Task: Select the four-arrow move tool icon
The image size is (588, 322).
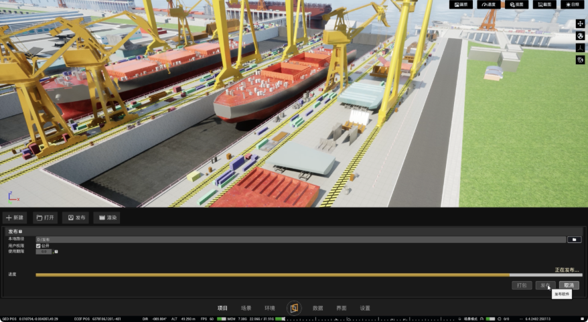Action: pyautogui.click(x=580, y=24)
